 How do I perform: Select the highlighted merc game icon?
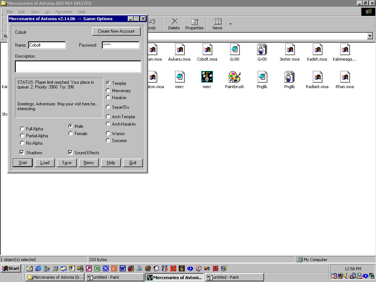tap(207, 77)
